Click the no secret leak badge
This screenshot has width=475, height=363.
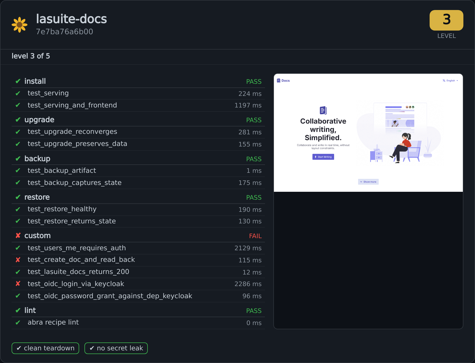click(116, 348)
